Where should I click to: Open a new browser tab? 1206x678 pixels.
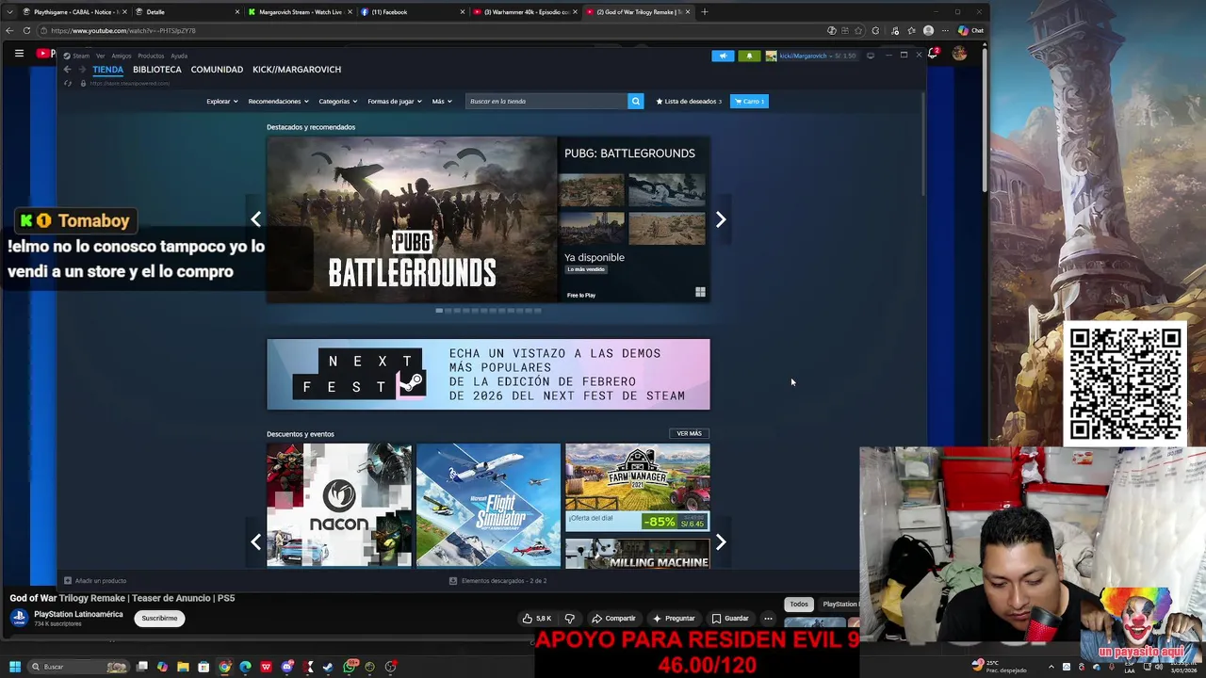(704, 12)
